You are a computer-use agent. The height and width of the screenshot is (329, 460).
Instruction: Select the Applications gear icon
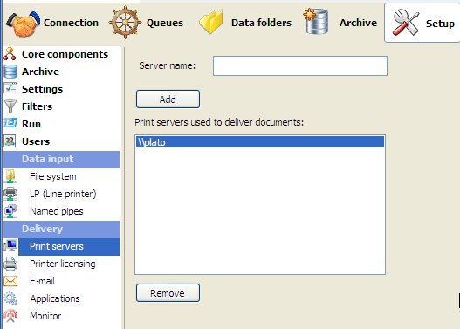coord(10,298)
